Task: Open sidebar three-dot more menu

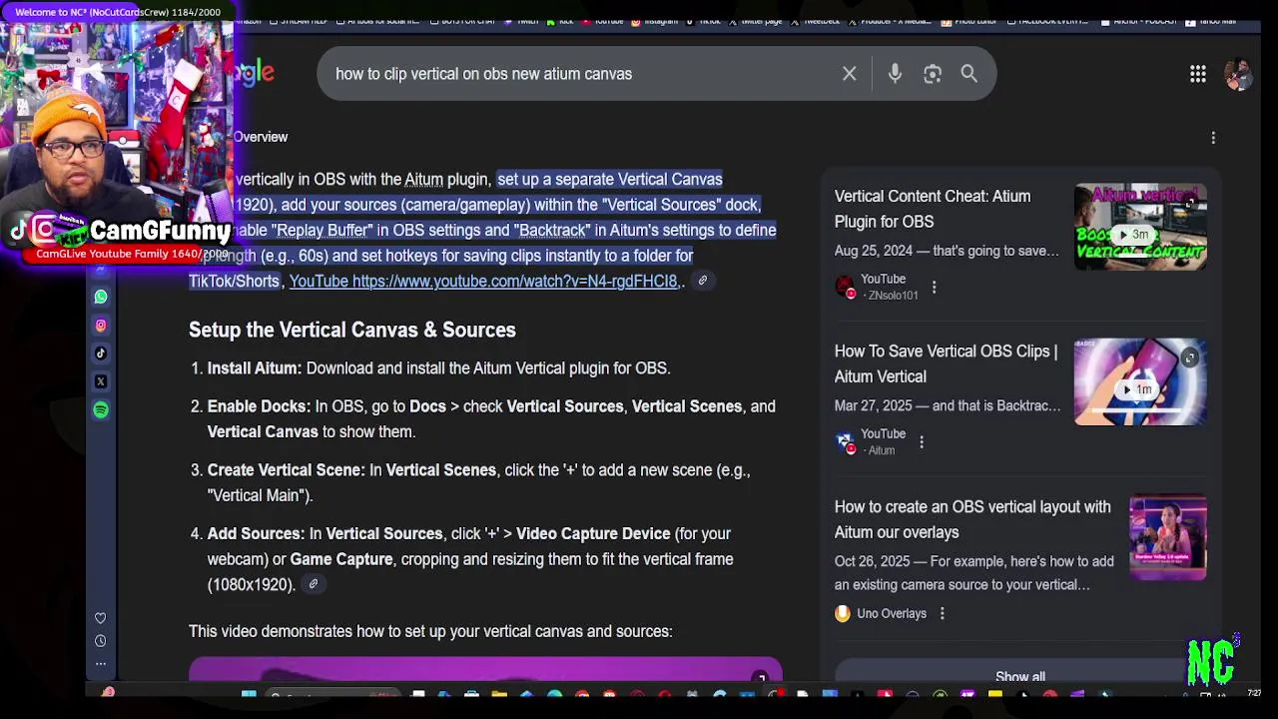Action: point(100,663)
